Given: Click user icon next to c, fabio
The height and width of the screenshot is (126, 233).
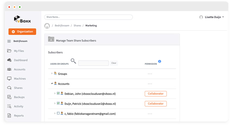Looking at the screenshot, I should pyautogui.click(x=62, y=113).
